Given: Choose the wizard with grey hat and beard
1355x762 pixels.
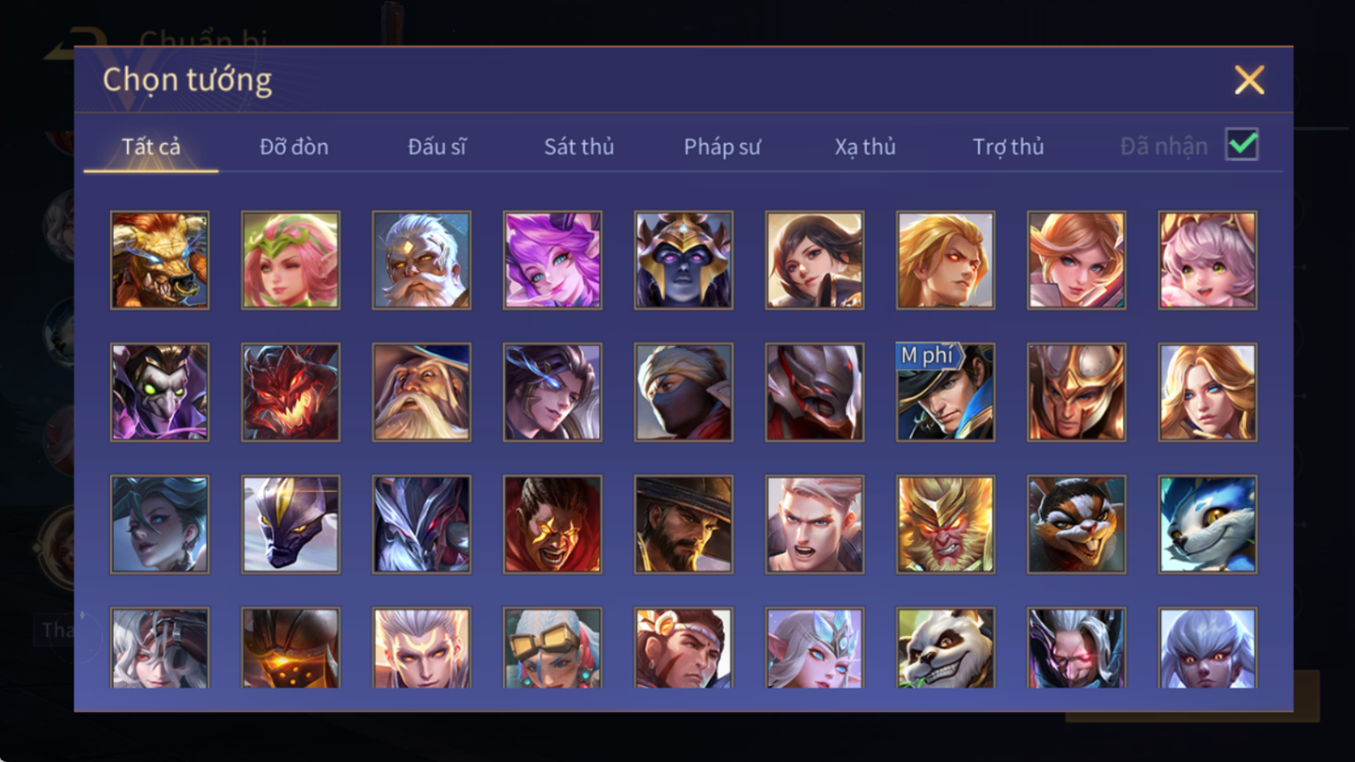Looking at the screenshot, I should pyautogui.click(x=422, y=393).
